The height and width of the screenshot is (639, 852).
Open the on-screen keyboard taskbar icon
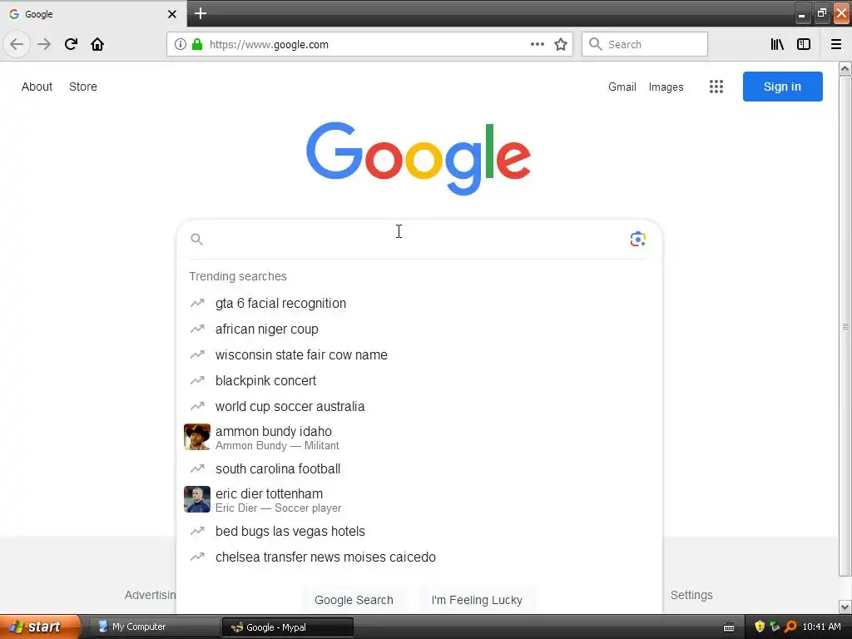coord(729,627)
